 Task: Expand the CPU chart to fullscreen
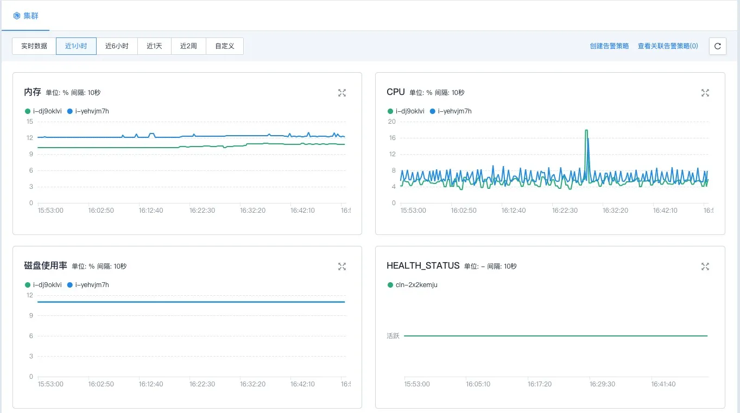click(x=705, y=93)
